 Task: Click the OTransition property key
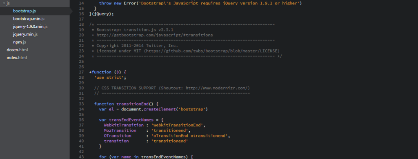pyautogui.click(x=118, y=136)
